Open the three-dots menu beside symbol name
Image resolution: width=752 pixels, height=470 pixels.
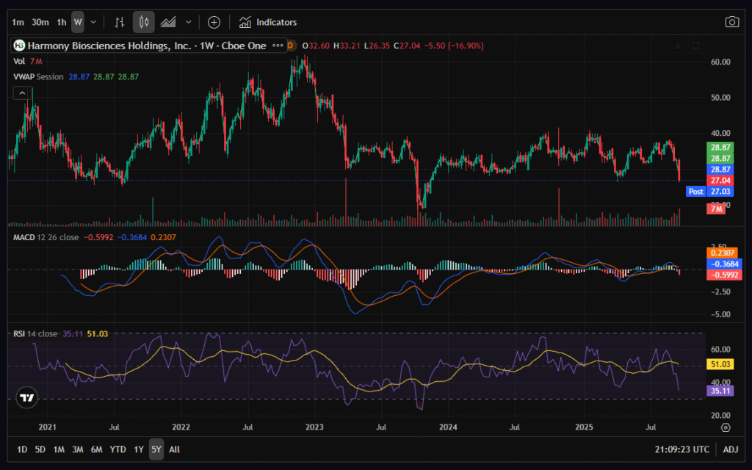click(278, 46)
